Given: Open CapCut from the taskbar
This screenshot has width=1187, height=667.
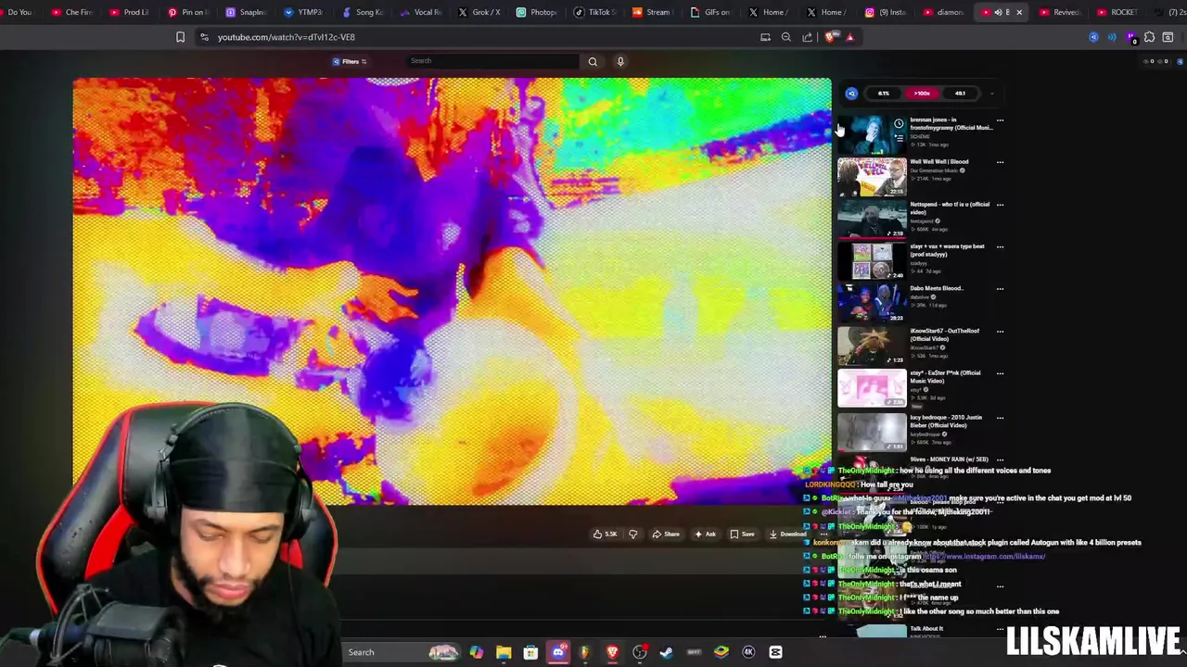Looking at the screenshot, I should [775, 652].
